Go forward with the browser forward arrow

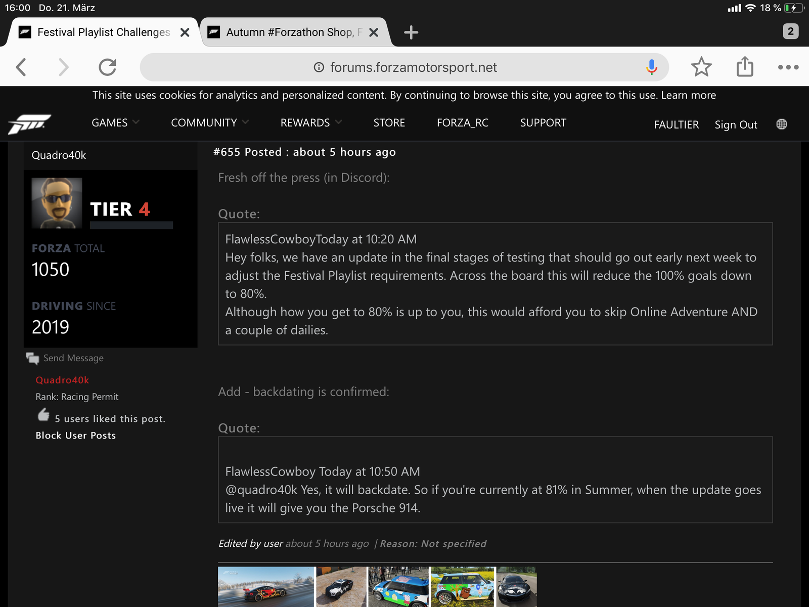click(63, 67)
